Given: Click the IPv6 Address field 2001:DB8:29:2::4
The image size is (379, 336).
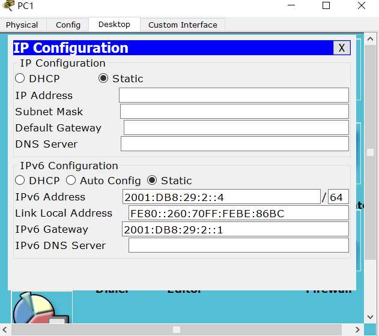Looking at the screenshot, I should pyautogui.click(x=222, y=197).
